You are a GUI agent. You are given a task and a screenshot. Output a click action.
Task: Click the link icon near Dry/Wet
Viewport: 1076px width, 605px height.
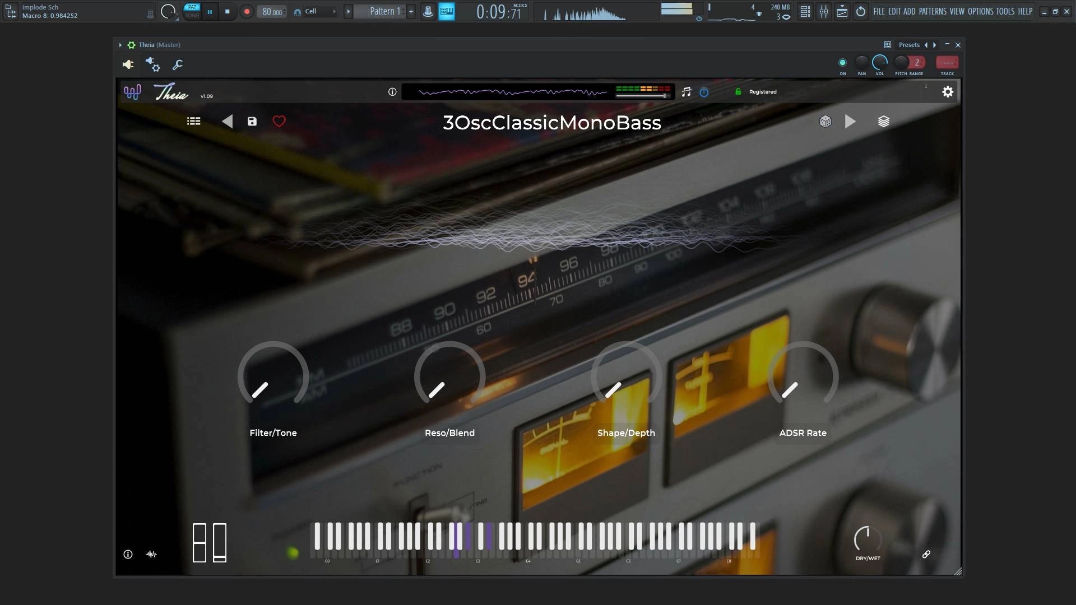pos(926,555)
